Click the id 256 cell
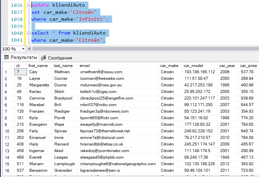The image size is (259, 177). tap(21, 131)
